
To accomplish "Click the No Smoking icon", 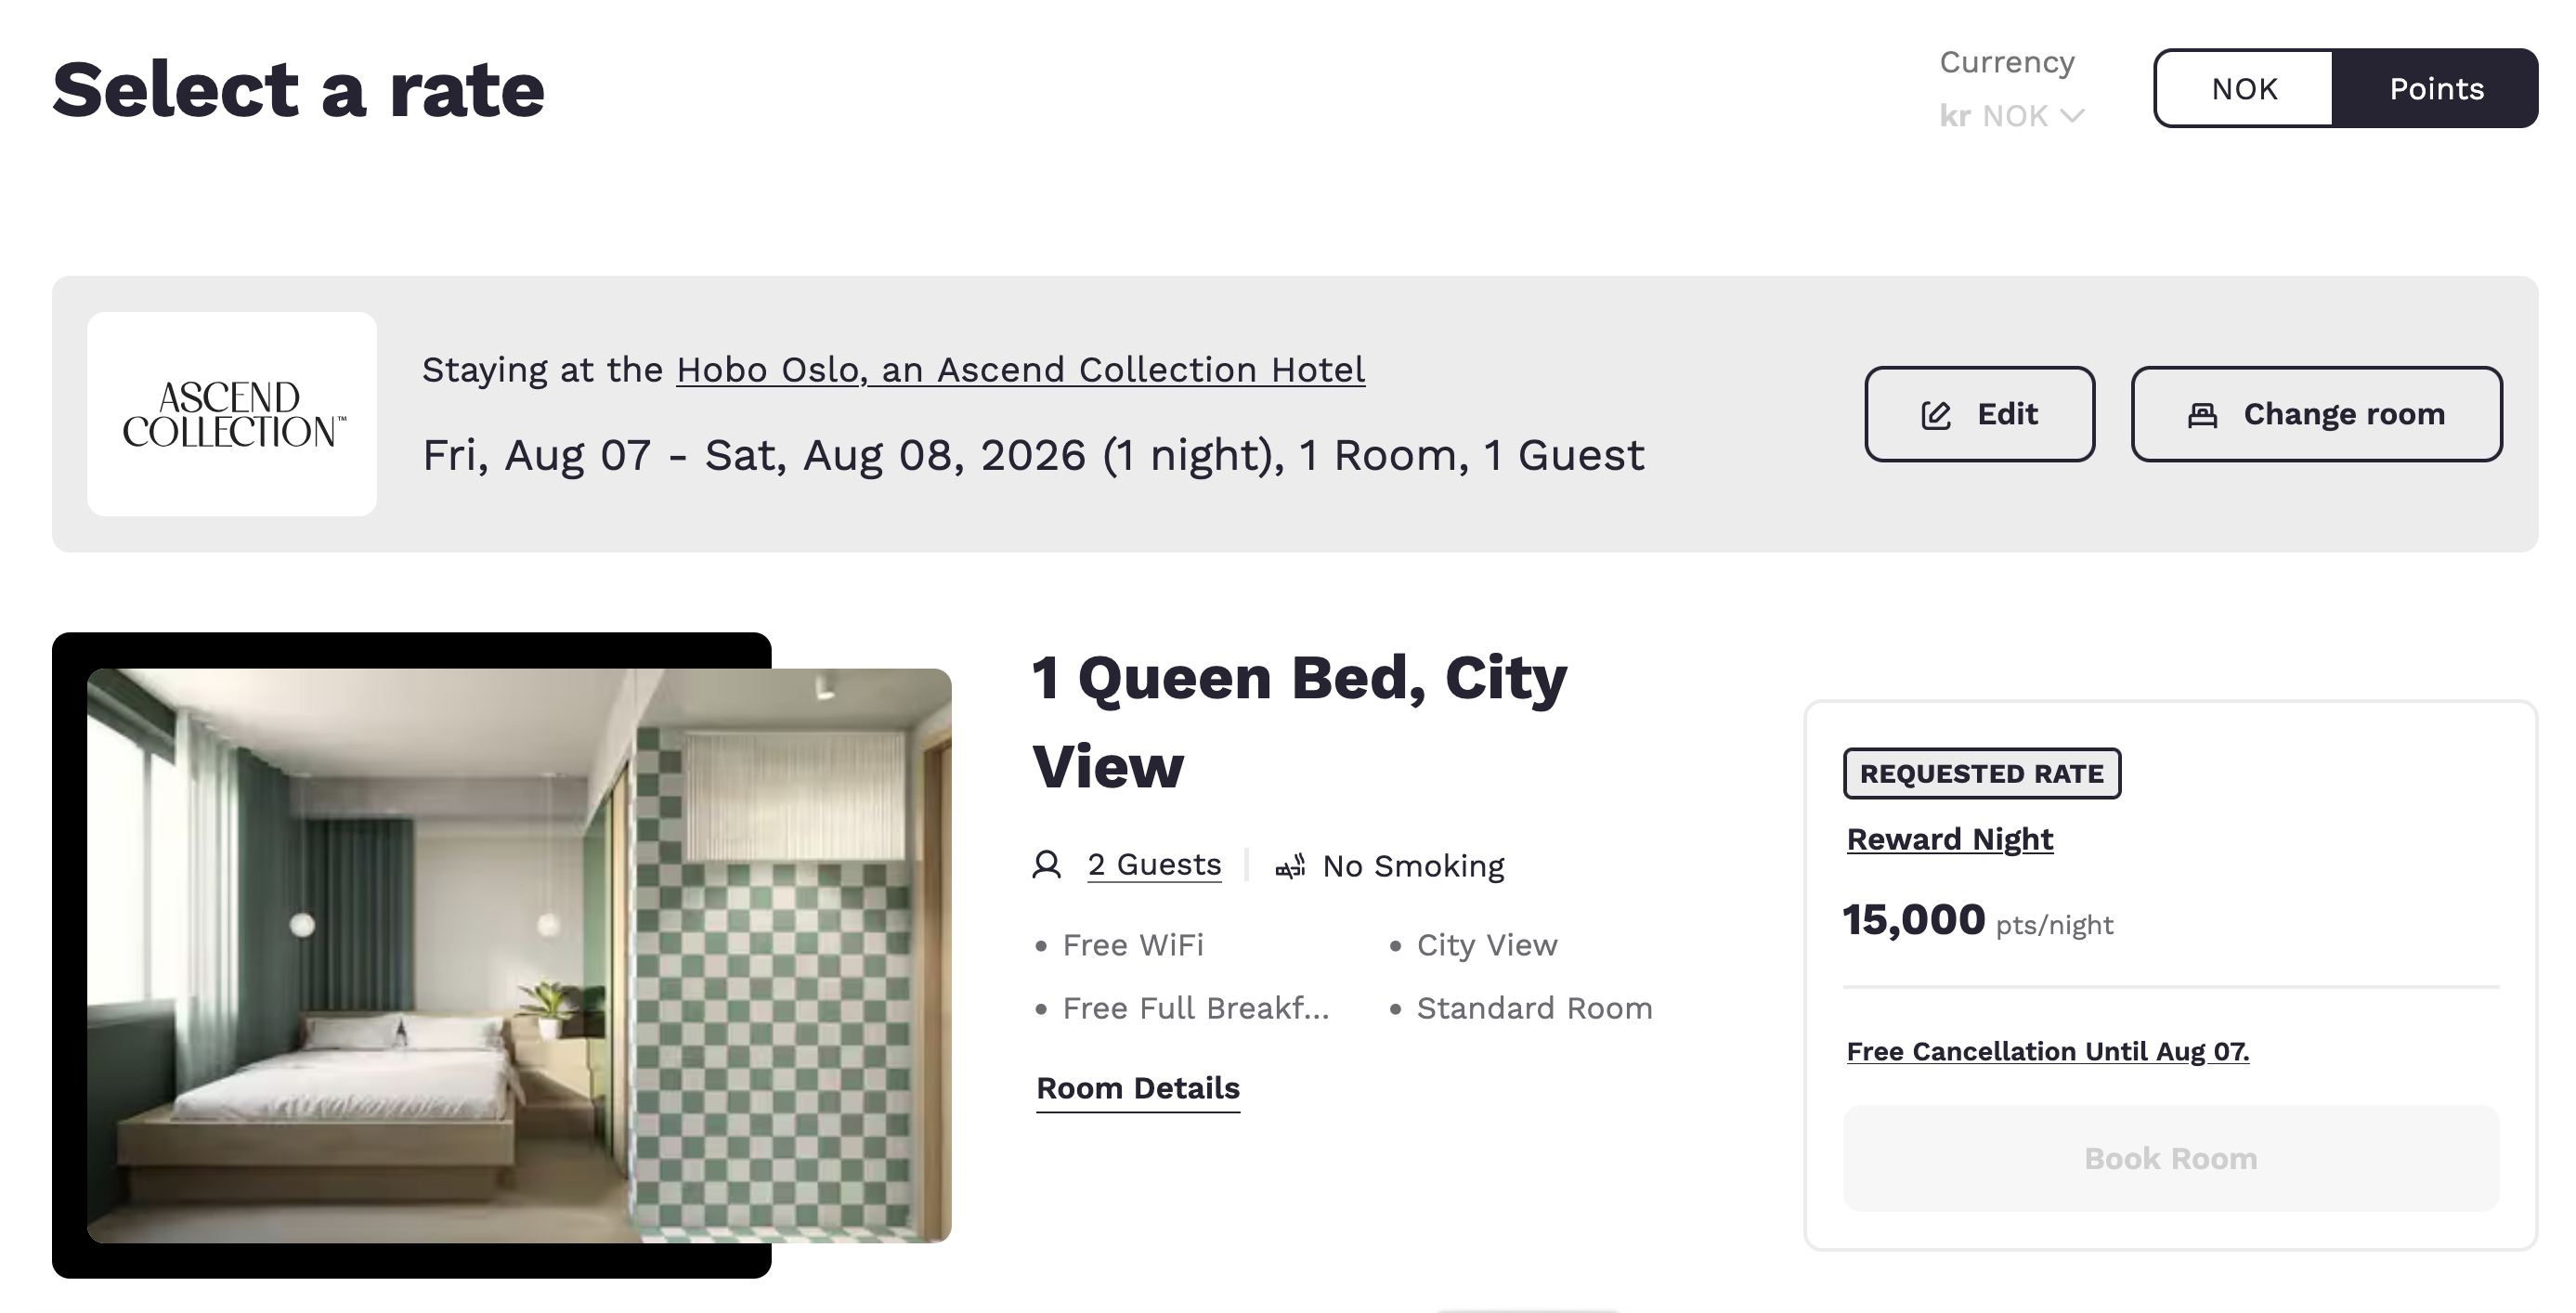I will point(1290,866).
